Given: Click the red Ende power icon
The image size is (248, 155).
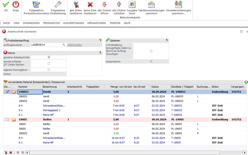Looking at the screenshot, I should click(16, 5).
